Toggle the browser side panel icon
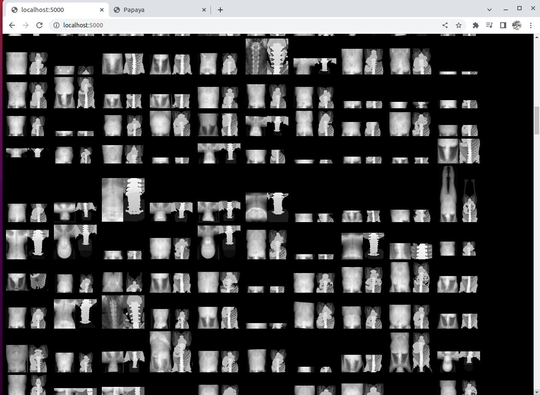The height and width of the screenshot is (395, 540). 503,25
